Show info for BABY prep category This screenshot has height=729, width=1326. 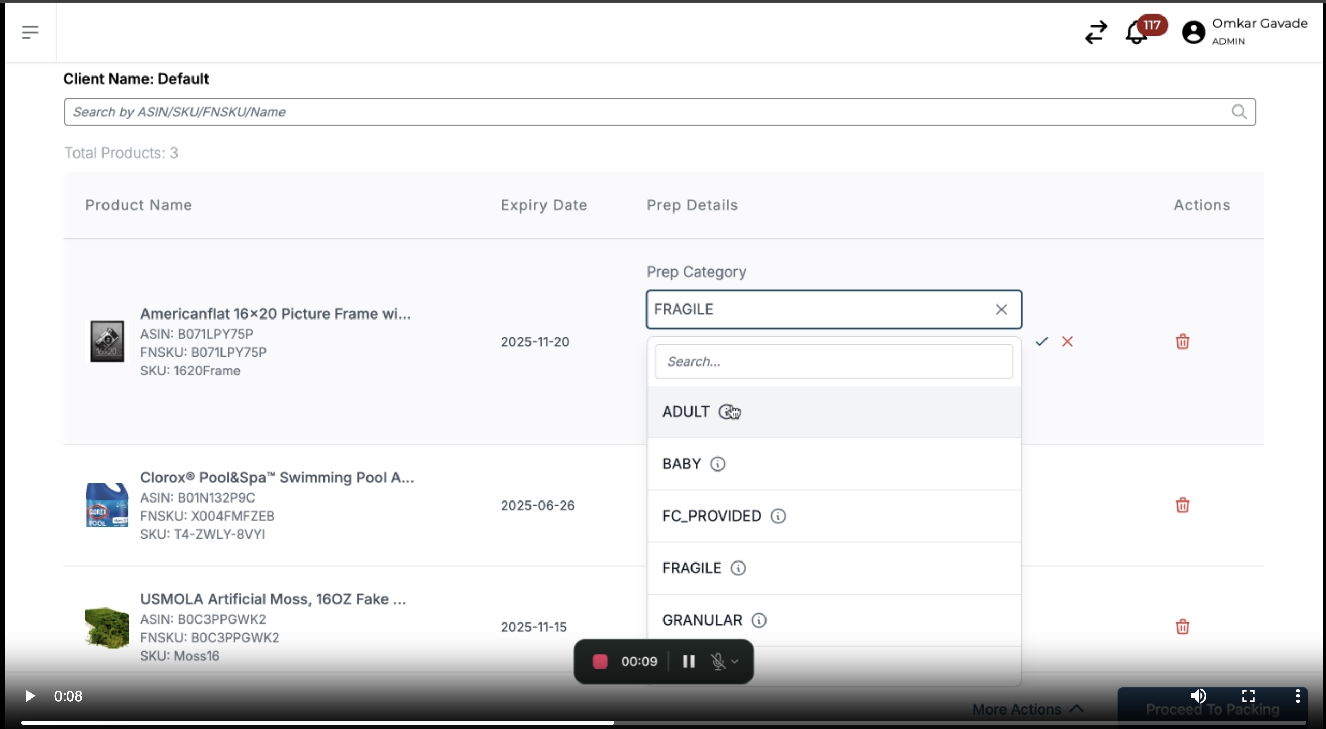click(717, 464)
